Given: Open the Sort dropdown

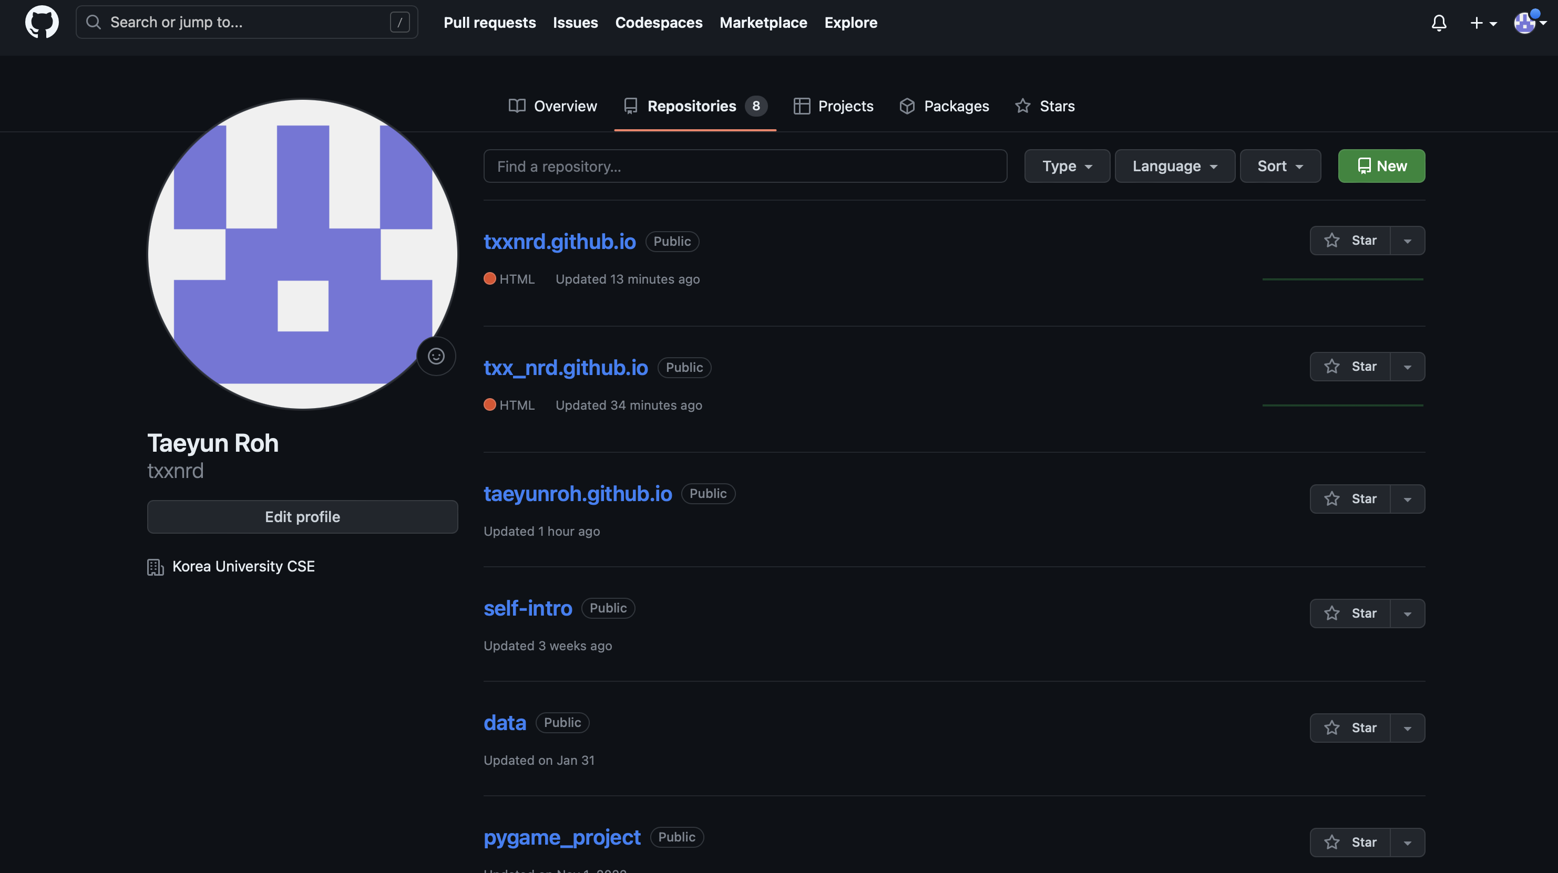Looking at the screenshot, I should coord(1280,167).
